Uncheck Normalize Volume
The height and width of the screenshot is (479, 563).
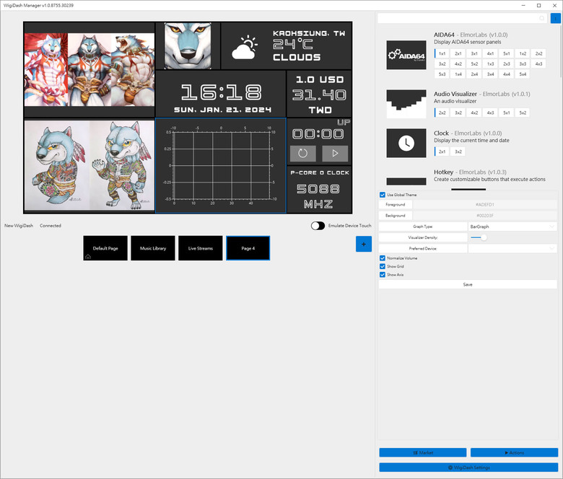(x=383, y=258)
